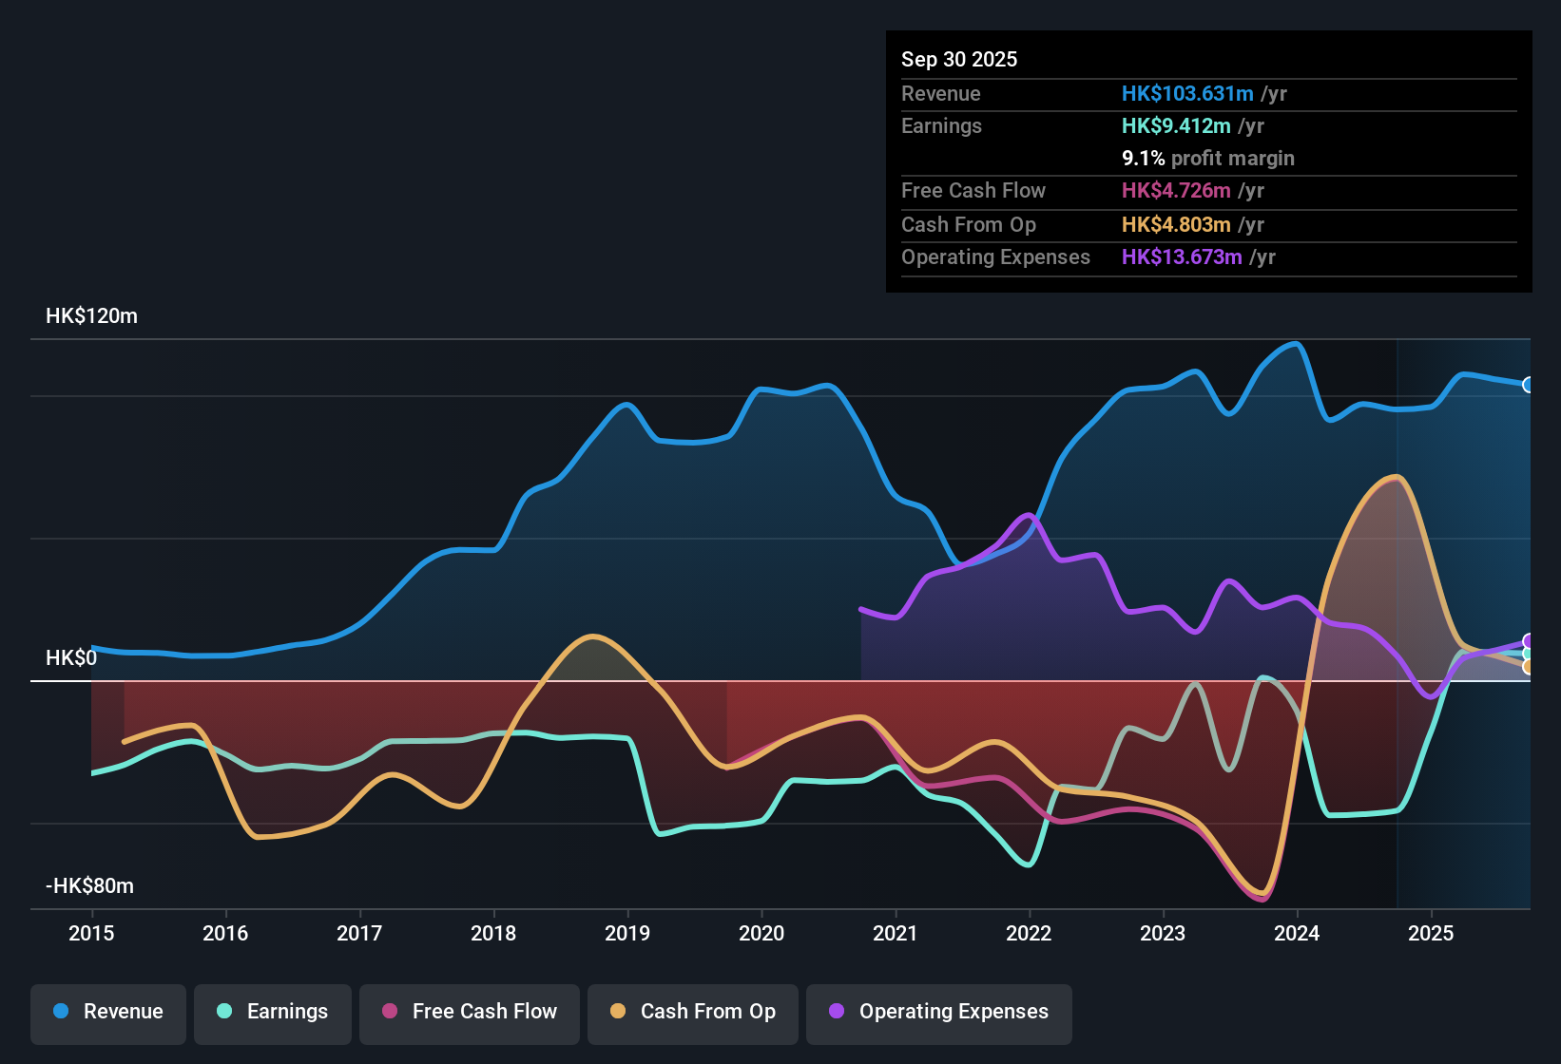Click the 2020 year axis label
The width and height of the screenshot is (1561, 1064).
761,934
